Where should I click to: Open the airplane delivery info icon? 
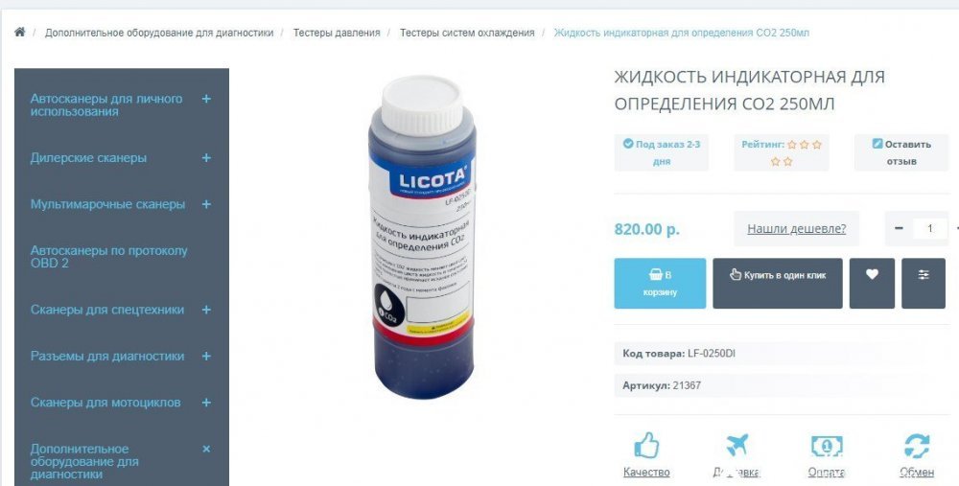pos(737,446)
